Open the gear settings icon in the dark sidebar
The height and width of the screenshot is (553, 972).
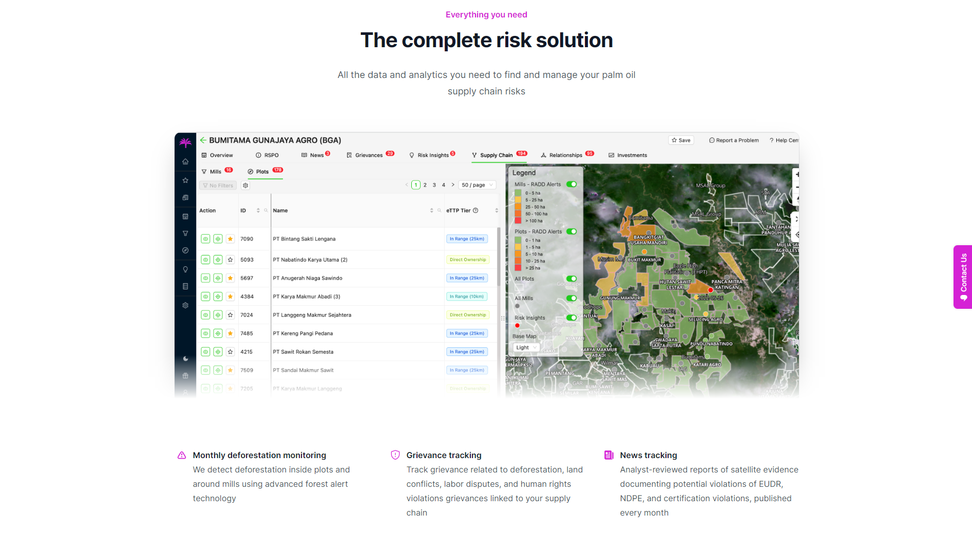point(185,305)
